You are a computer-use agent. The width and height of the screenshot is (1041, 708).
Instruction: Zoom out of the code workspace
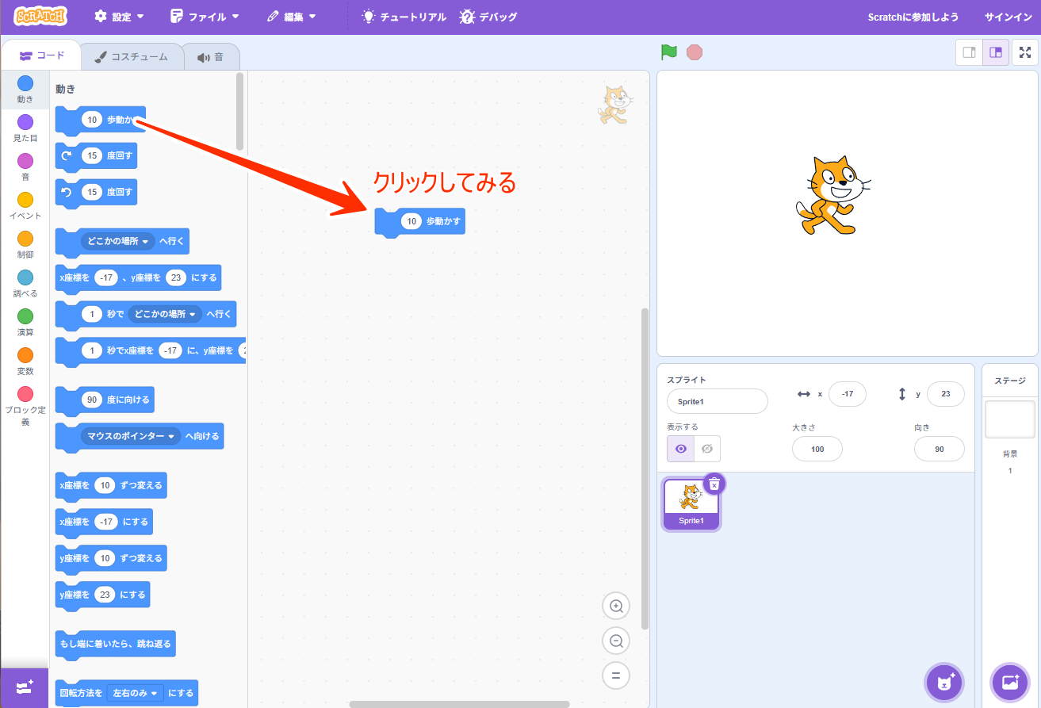click(616, 641)
